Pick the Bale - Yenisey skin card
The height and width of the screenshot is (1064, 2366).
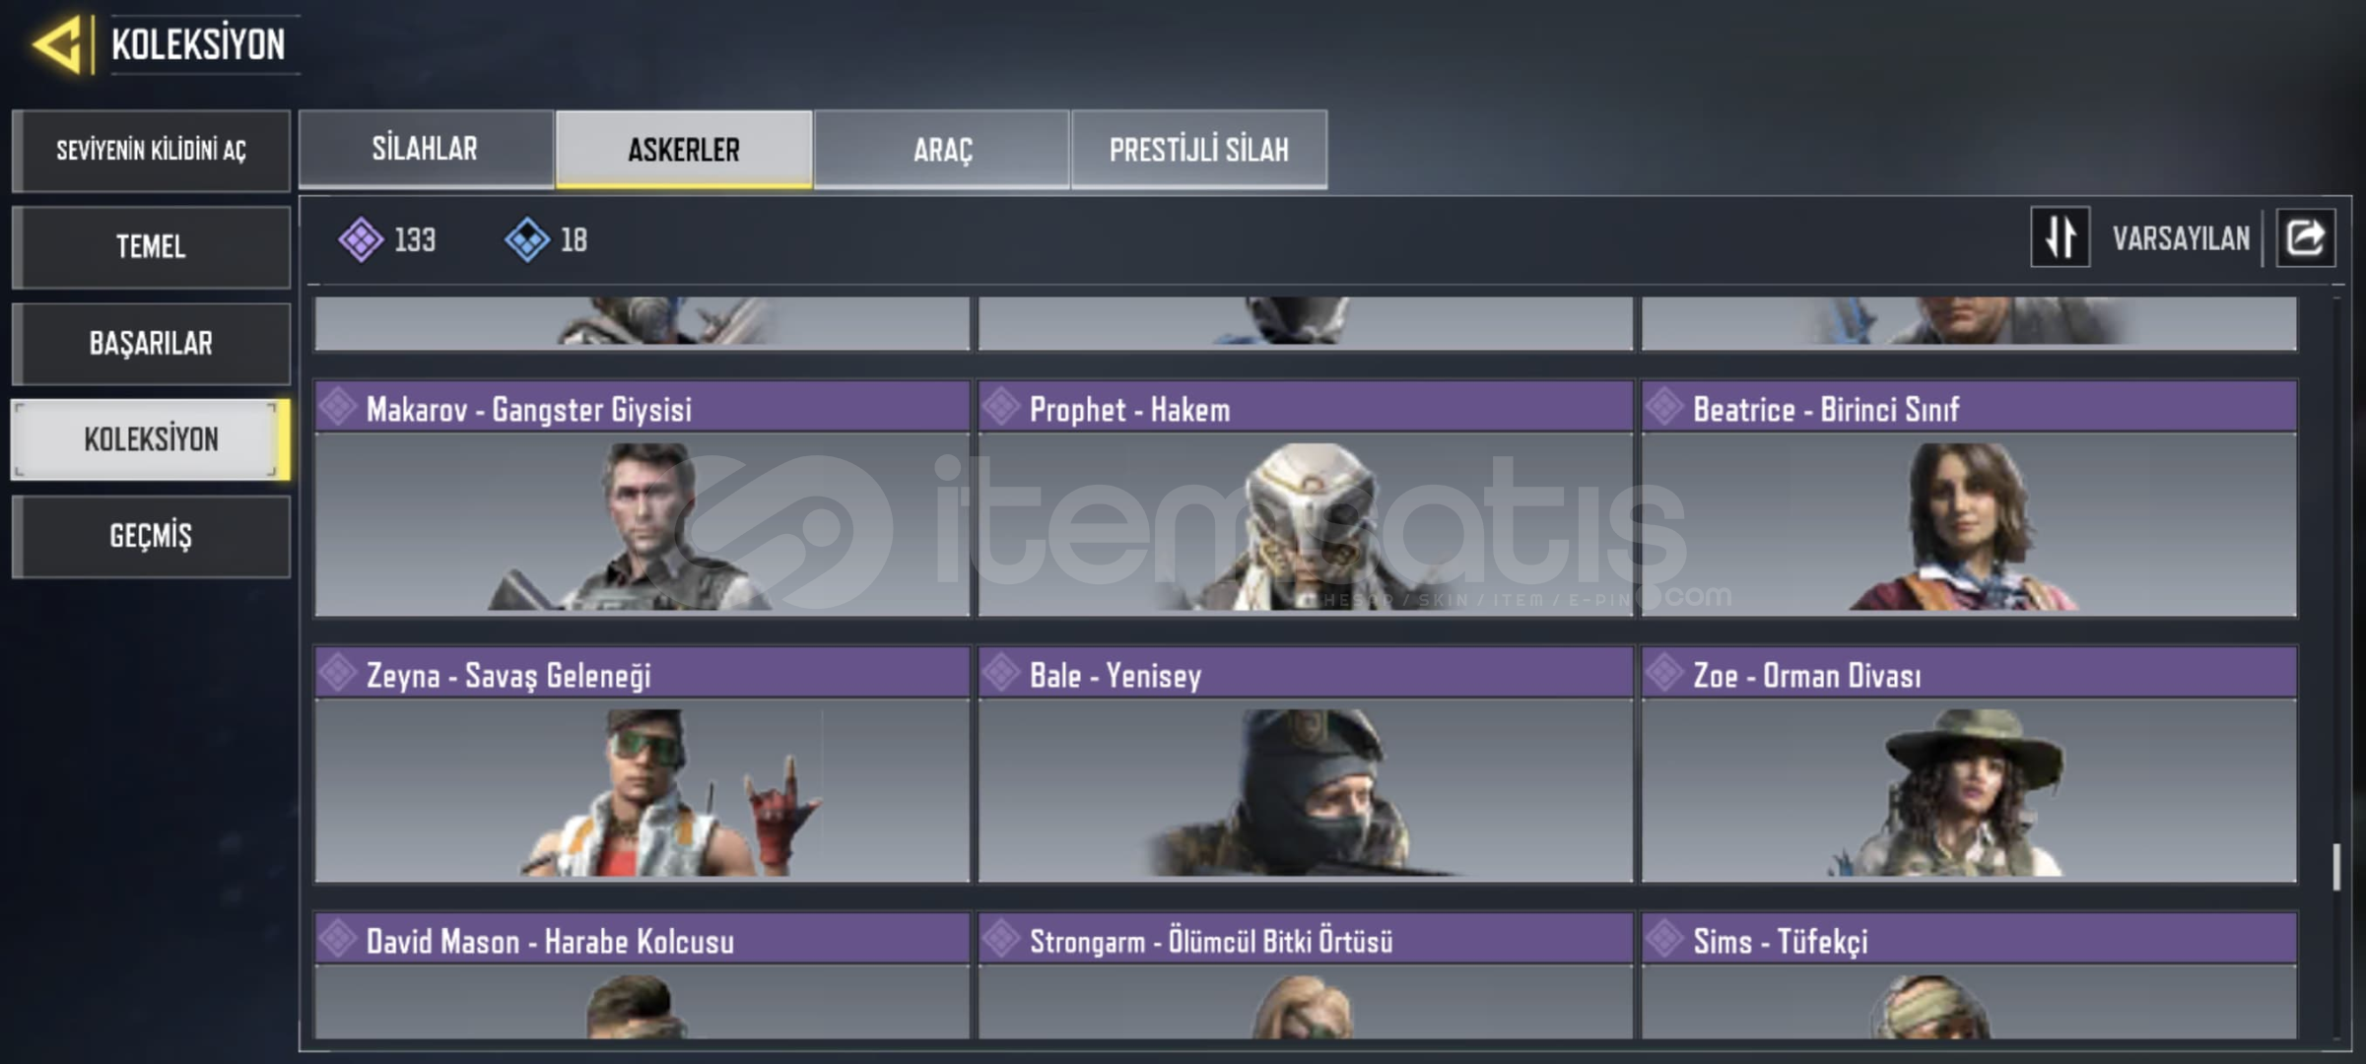pyautogui.click(x=1306, y=765)
